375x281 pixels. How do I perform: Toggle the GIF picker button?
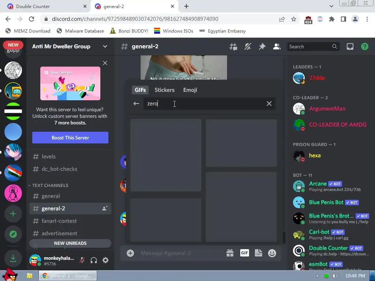click(244, 253)
